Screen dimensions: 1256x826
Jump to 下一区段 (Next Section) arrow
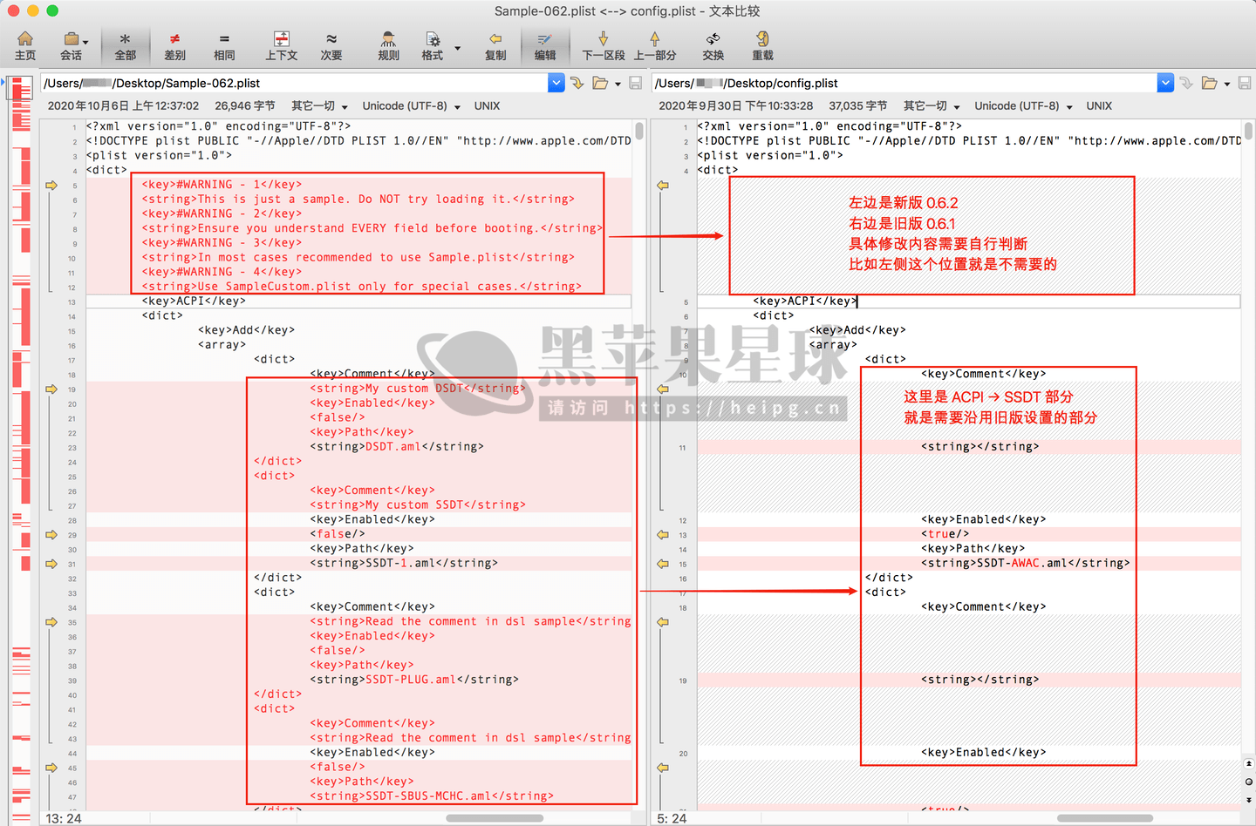click(x=603, y=45)
